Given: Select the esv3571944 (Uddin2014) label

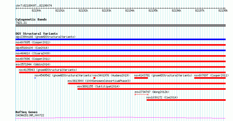Looking at the screenshot, I should [x=33, y=64].
